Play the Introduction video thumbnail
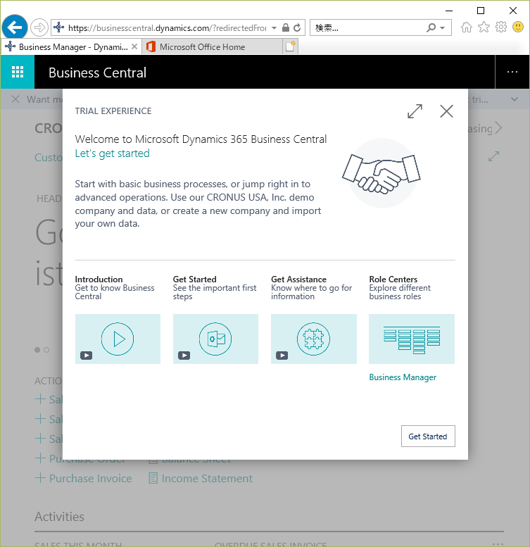Screen dimensions: 530x547 click(118, 339)
